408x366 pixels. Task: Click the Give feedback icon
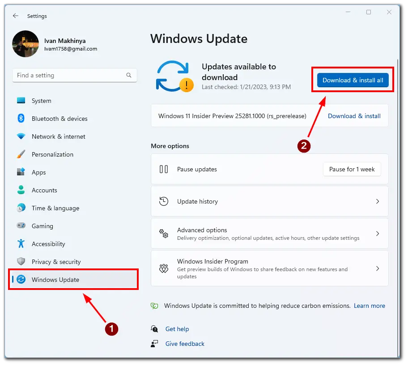pos(154,344)
